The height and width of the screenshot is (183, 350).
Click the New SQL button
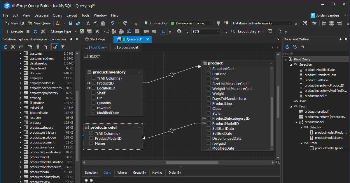[15, 23]
